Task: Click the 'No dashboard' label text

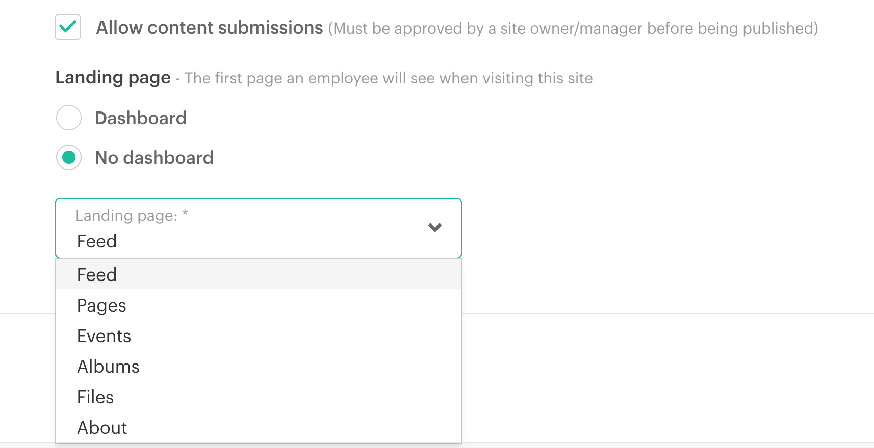Action: tap(154, 158)
